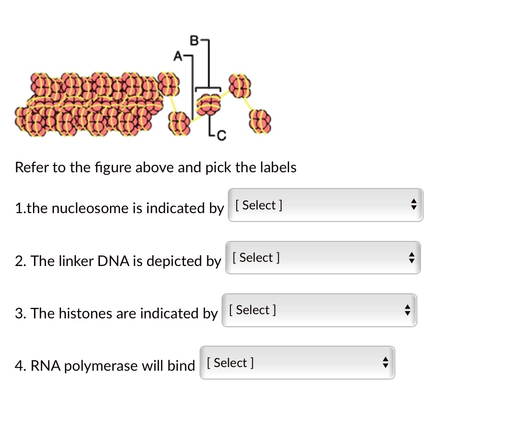Open the histones answer dropdown
Screen dimensions: 509x421
(x=318, y=309)
